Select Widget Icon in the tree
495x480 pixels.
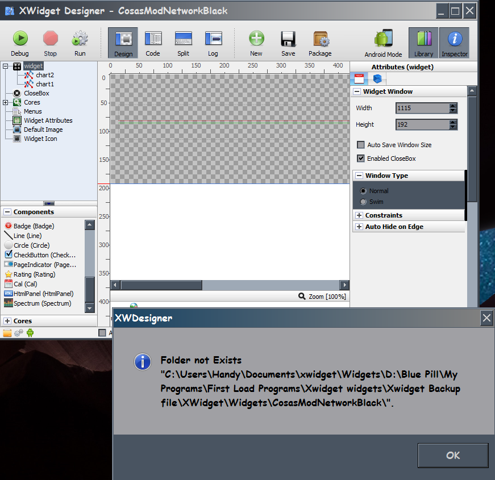coord(40,139)
